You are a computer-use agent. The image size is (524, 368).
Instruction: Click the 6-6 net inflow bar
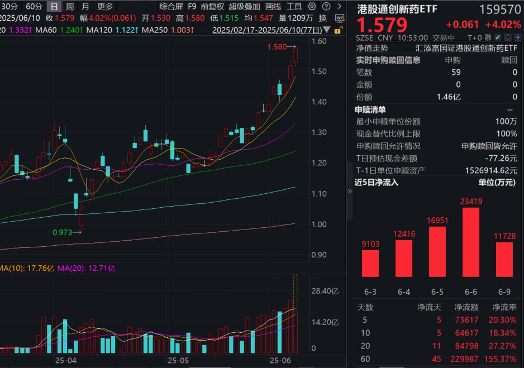(470, 243)
